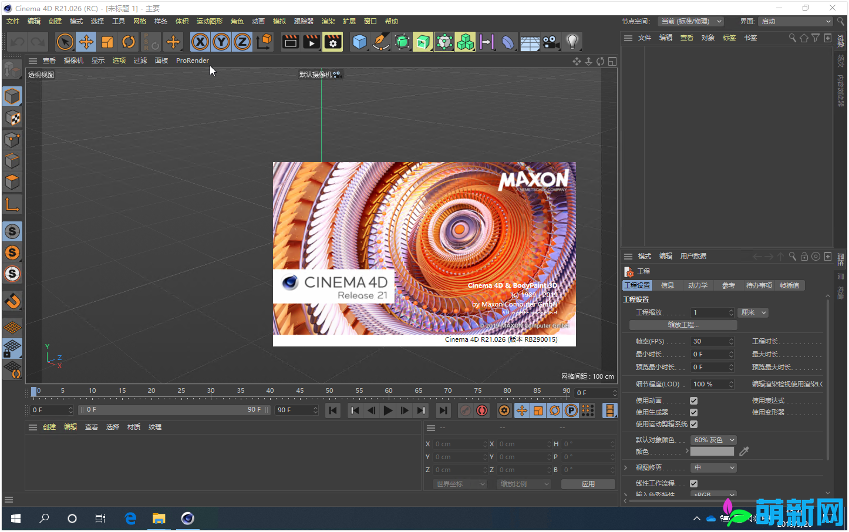Viewport: 849px width, 532px height.
Task: Click the 缩放工程 button
Action: point(683,325)
